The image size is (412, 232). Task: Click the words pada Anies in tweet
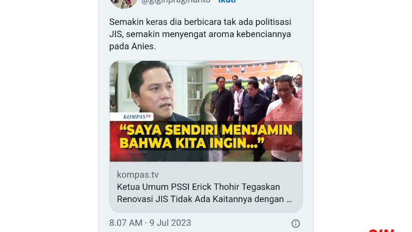pos(132,46)
